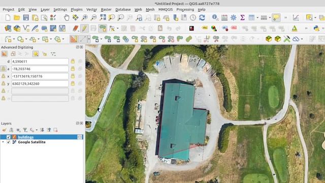Click the Zoom Out magnifier tool
The width and height of the screenshot is (325, 183).
point(93,18)
